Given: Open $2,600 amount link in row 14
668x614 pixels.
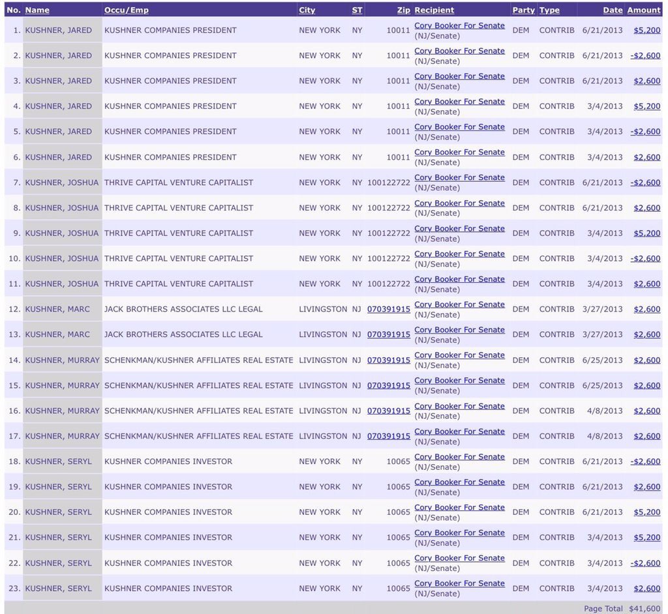Looking at the screenshot, I should (646, 360).
